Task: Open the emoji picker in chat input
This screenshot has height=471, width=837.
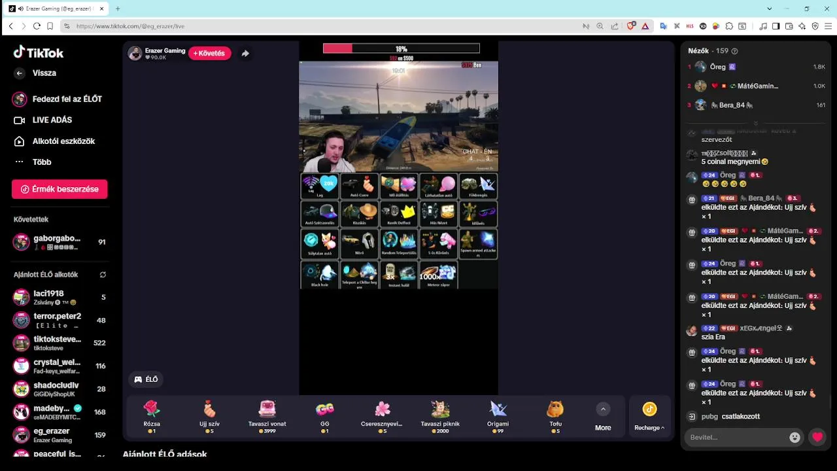Action: pyautogui.click(x=794, y=438)
